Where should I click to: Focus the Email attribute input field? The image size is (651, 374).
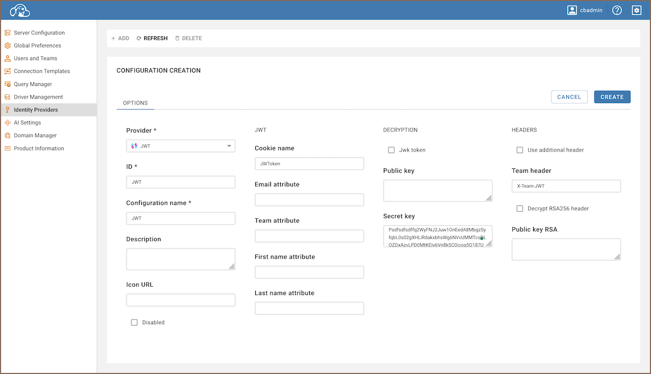309,200
